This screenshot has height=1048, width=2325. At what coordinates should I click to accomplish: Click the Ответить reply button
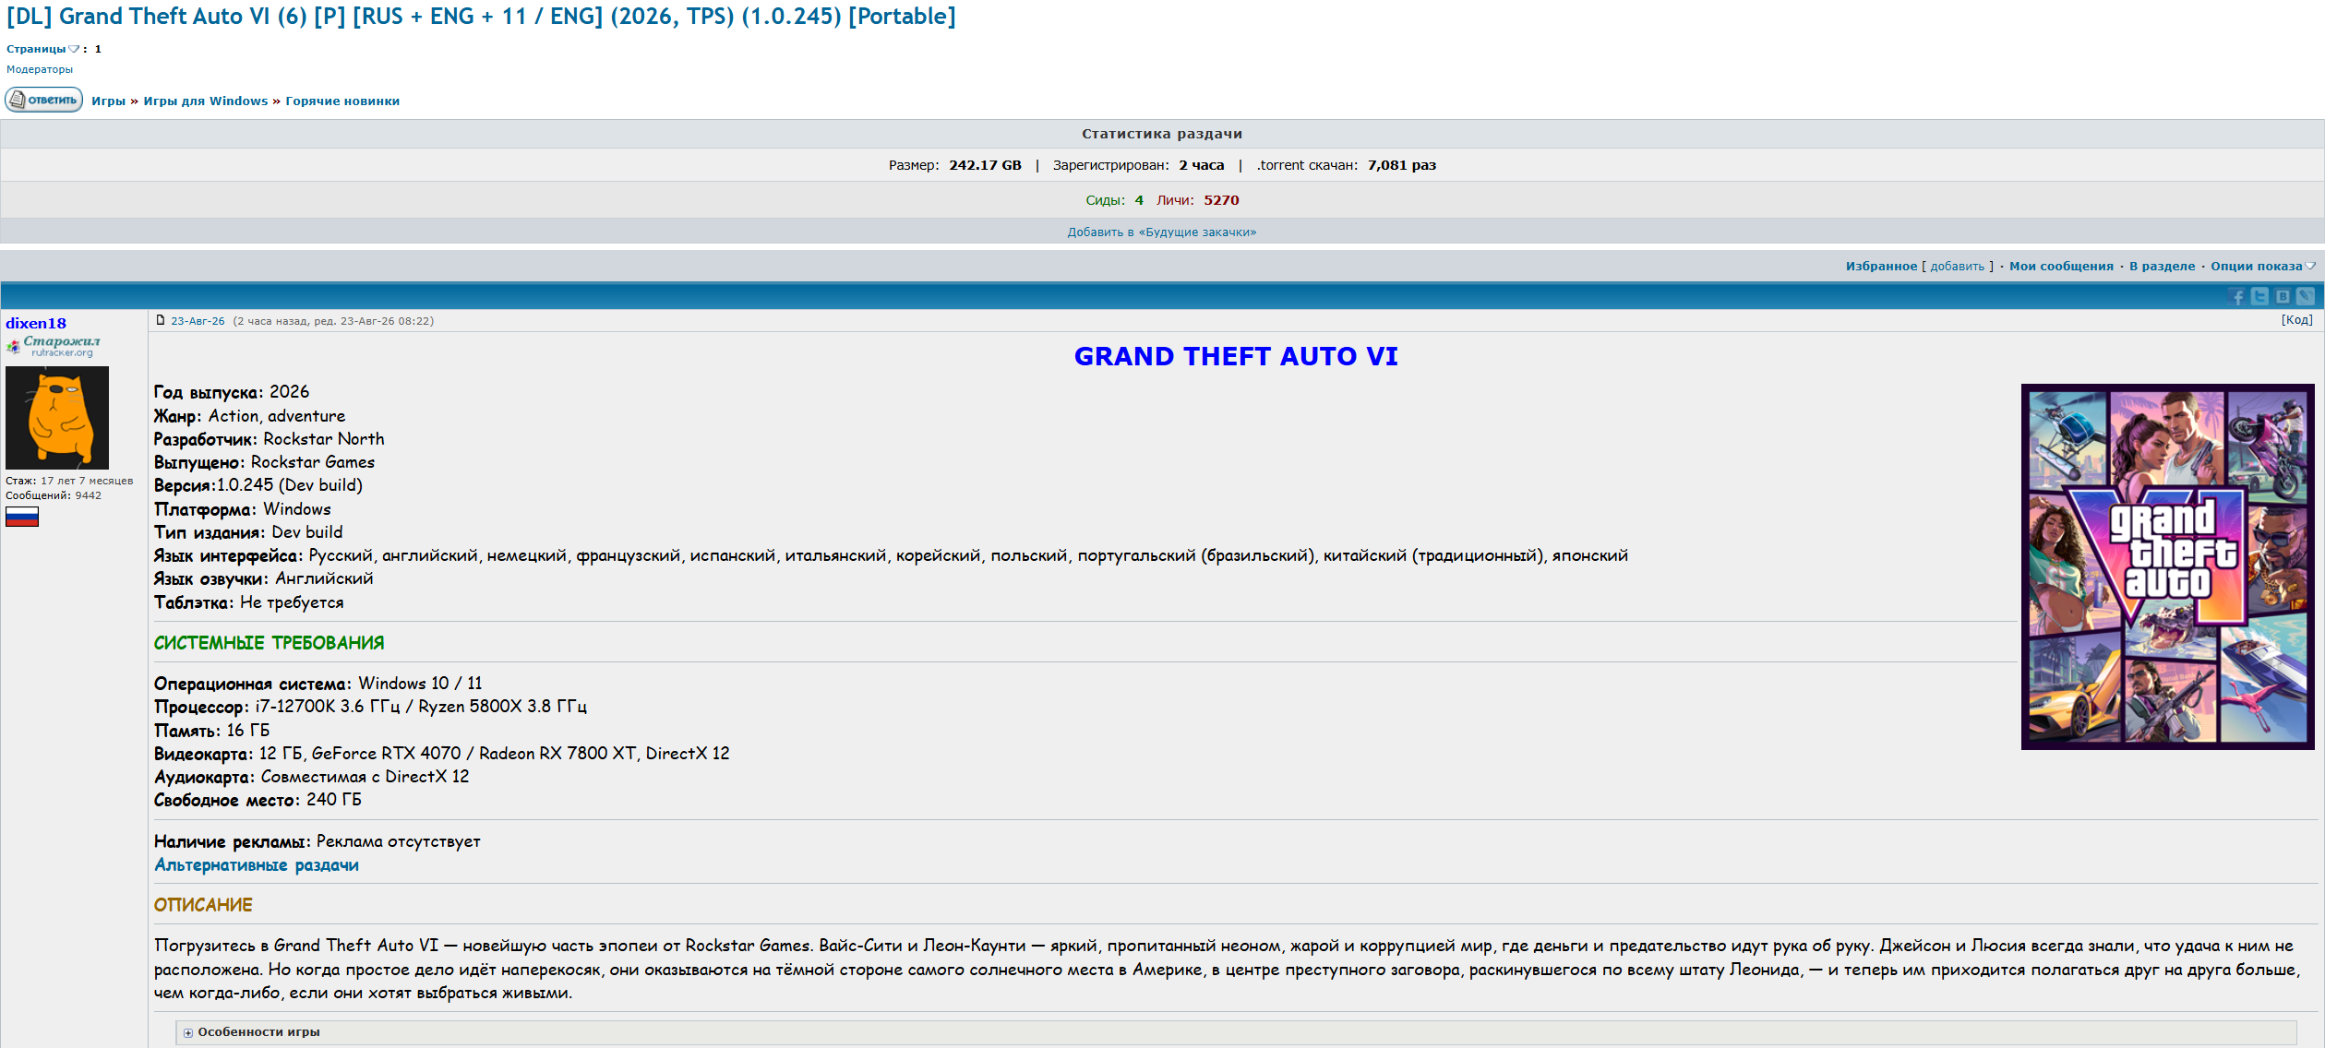pyautogui.click(x=44, y=100)
